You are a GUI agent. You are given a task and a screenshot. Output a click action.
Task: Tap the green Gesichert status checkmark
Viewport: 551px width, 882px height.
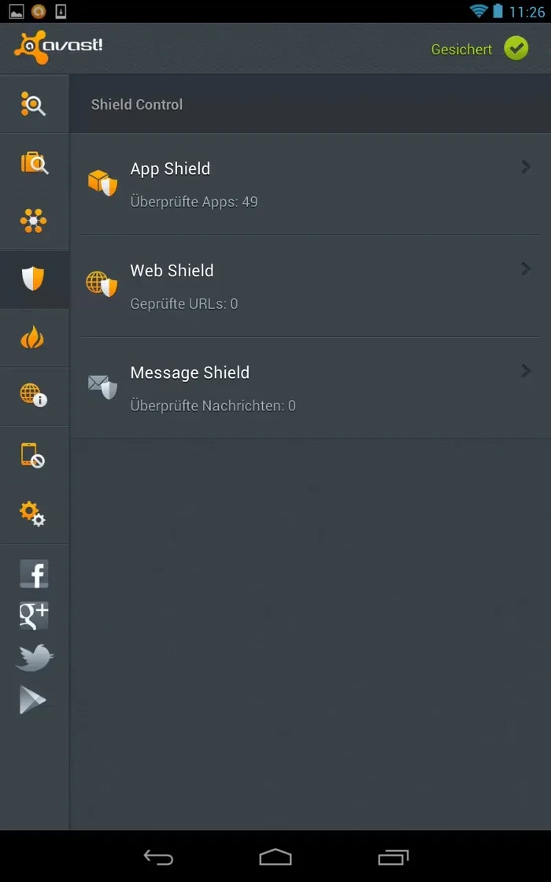(x=516, y=48)
